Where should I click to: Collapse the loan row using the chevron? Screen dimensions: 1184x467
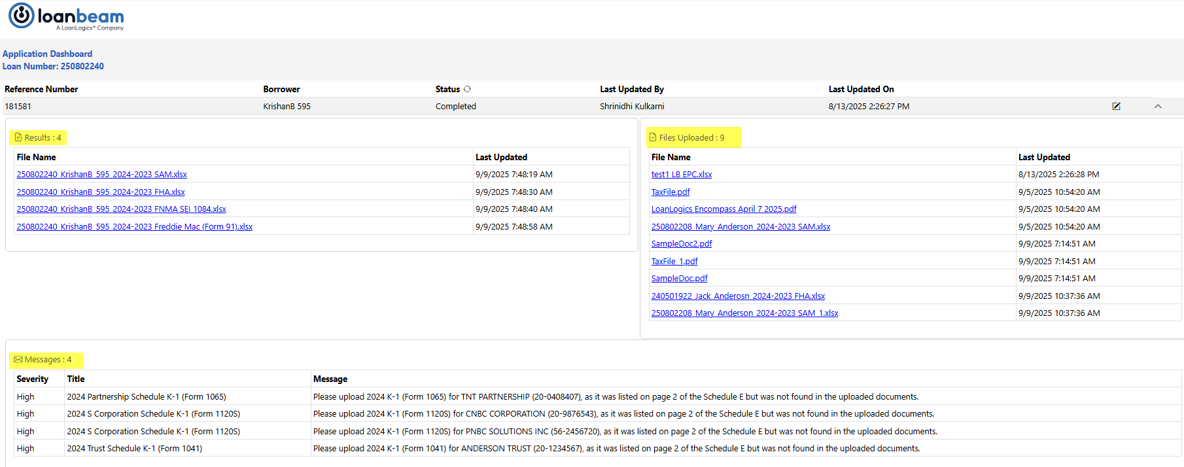(x=1158, y=106)
